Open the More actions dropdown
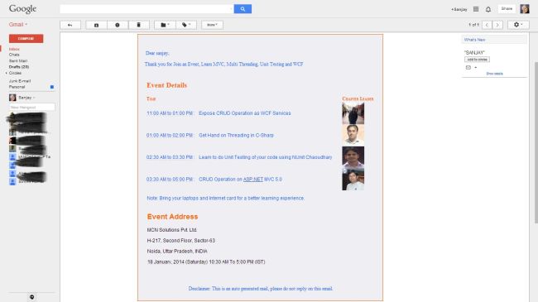The height and width of the screenshot is (302, 538). click(212, 25)
